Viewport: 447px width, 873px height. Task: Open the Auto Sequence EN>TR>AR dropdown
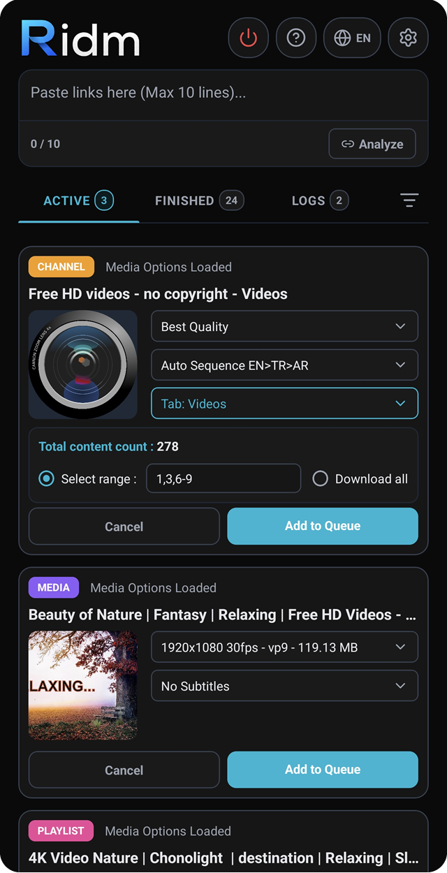285,365
